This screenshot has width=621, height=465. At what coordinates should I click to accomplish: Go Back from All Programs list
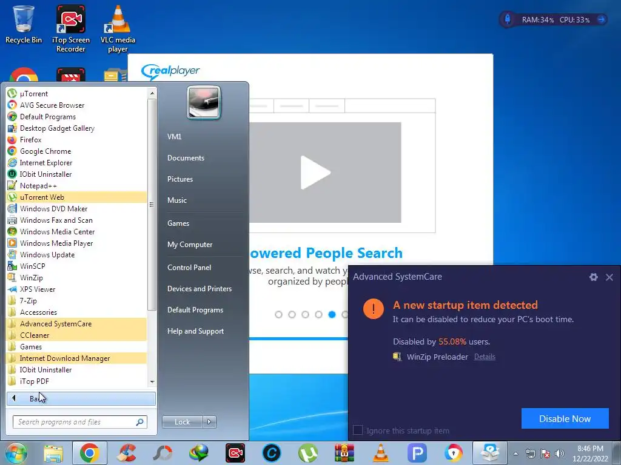click(x=81, y=398)
